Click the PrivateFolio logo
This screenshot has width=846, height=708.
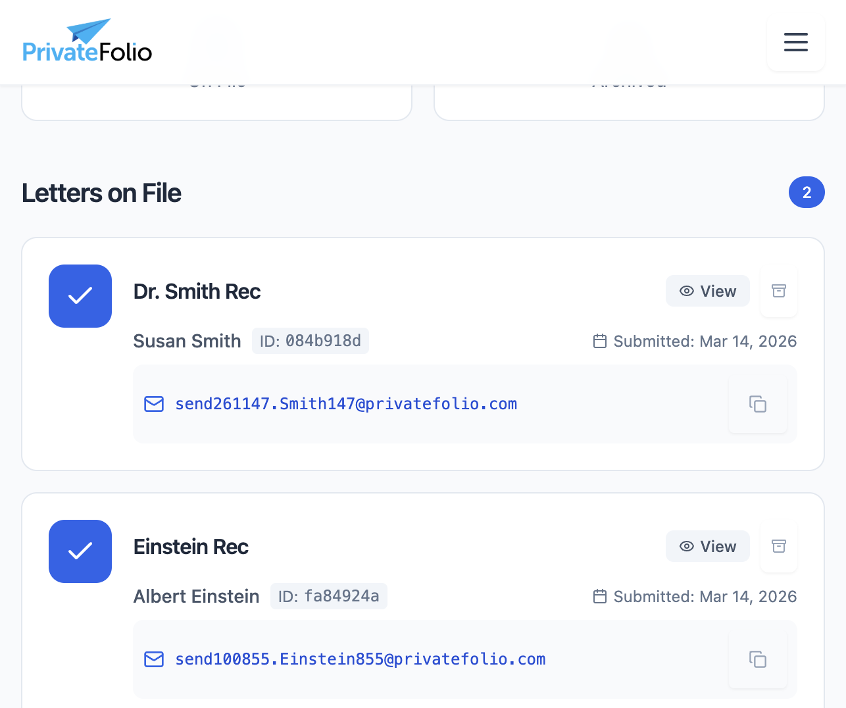[x=87, y=41]
